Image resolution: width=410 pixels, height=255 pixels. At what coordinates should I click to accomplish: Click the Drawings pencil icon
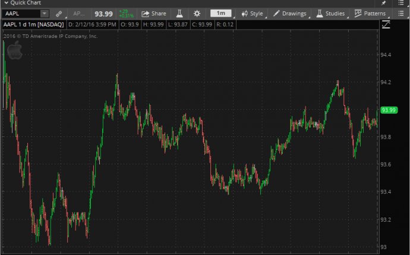coord(276,14)
